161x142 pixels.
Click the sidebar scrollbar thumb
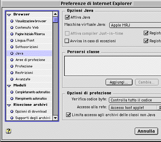(55, 19)
